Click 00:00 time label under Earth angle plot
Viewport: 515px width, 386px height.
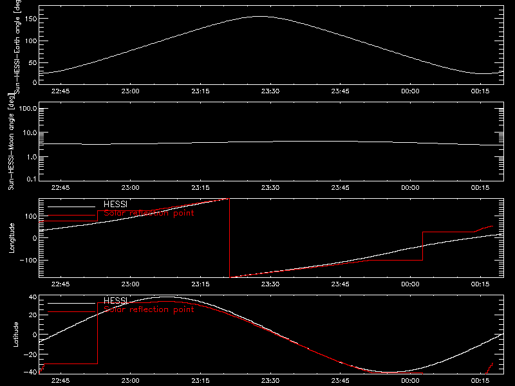pos(410,91)
